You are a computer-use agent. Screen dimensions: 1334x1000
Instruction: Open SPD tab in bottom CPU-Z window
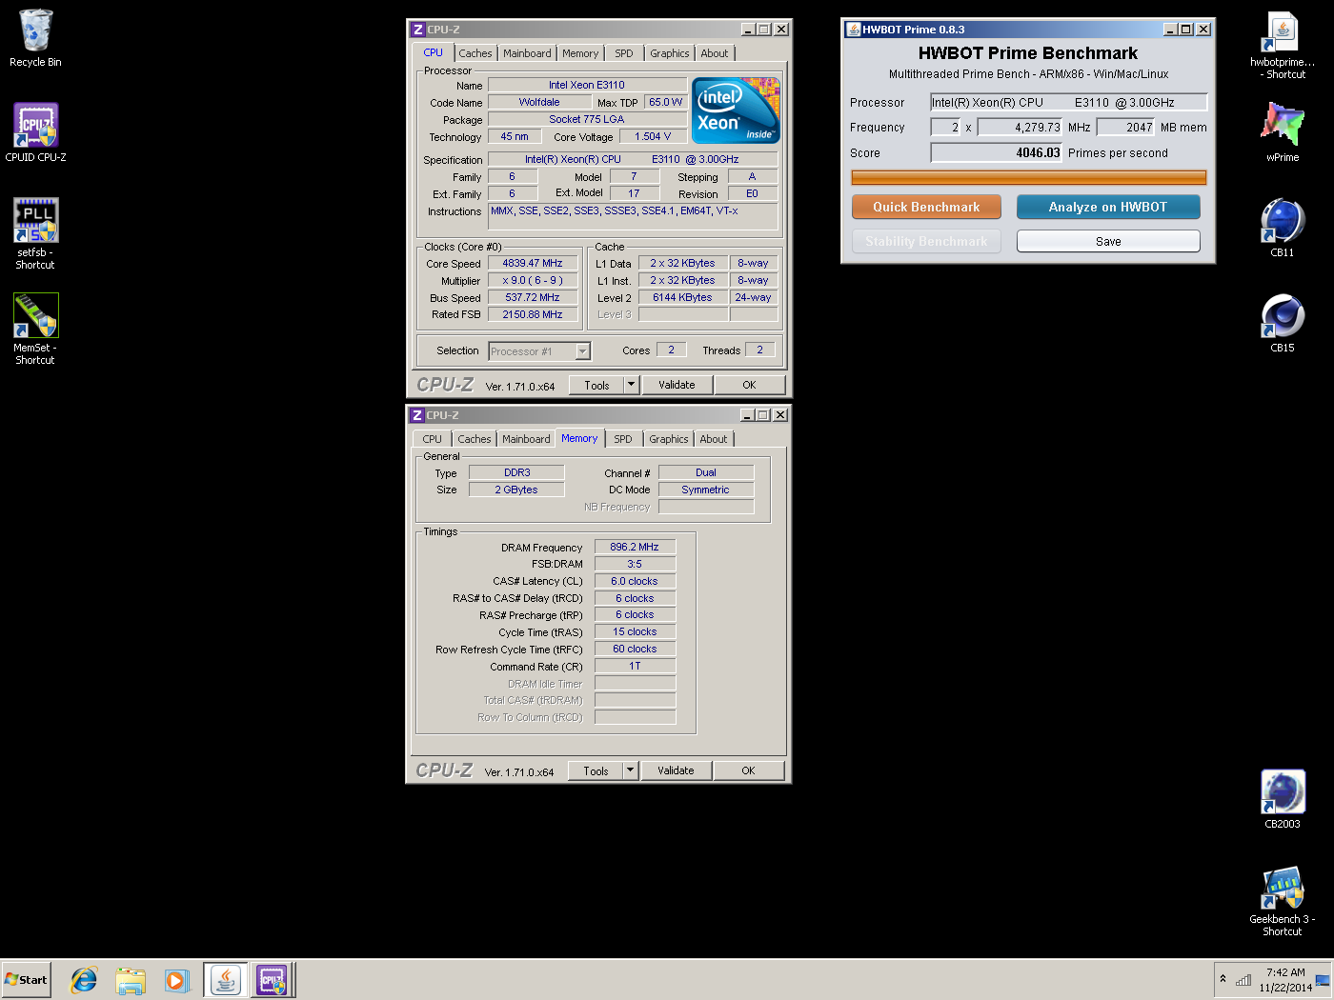click(x=623, y=439)
